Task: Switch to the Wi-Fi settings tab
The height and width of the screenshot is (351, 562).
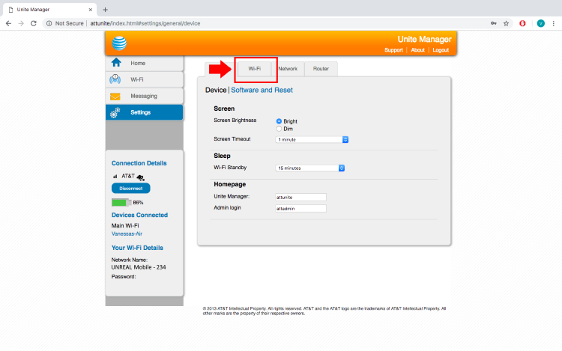Action: pos(255,69)
